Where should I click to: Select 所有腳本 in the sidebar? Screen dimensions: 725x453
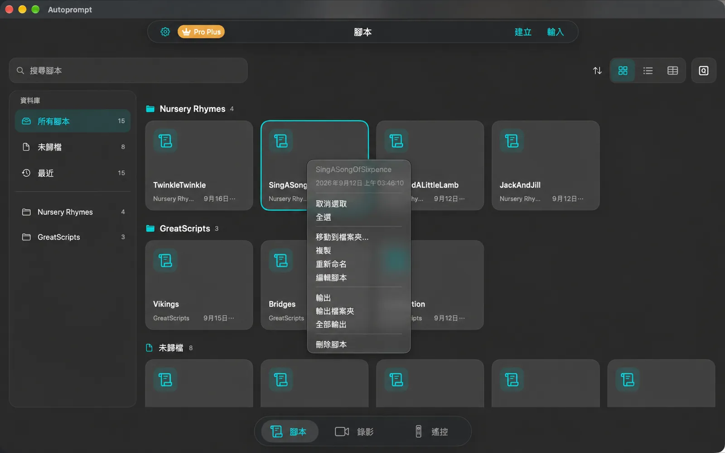click(72, 121)
